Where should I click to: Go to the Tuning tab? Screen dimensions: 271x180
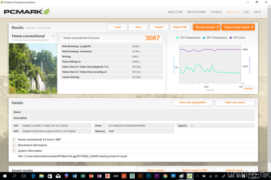pos(216,12)
